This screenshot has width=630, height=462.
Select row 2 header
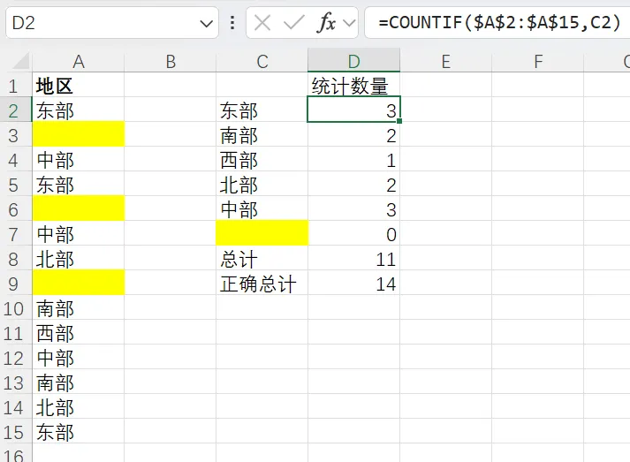click(16, 111)
